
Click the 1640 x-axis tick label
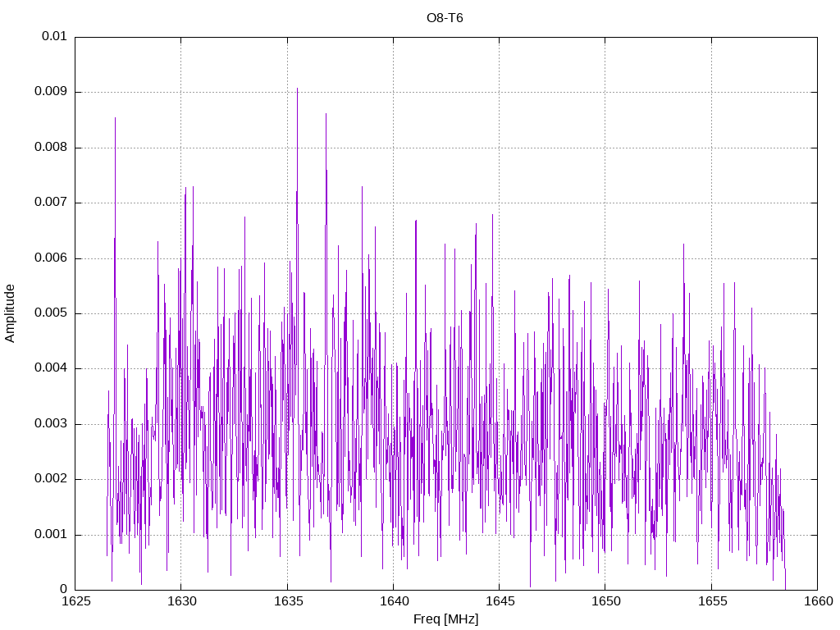point(394,601)
